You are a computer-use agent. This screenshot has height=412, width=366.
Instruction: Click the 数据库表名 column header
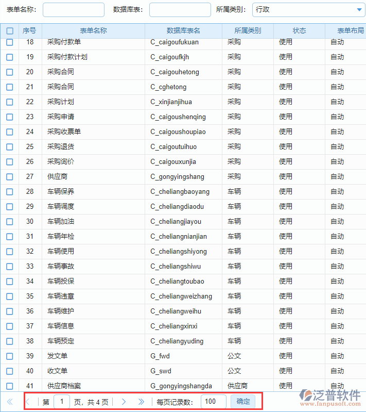point(183,31)
